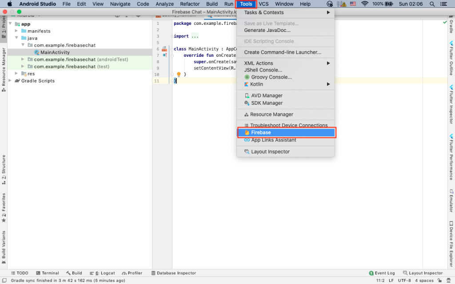Expand the (test) package
Image resolution: width=455 pixels, height=284 pixels.
pyautogui.click(x=23, y=67)
